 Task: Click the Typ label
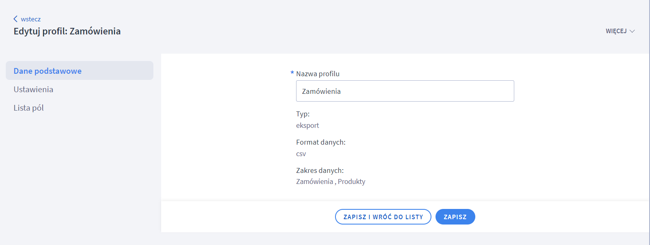coord(303,114)
